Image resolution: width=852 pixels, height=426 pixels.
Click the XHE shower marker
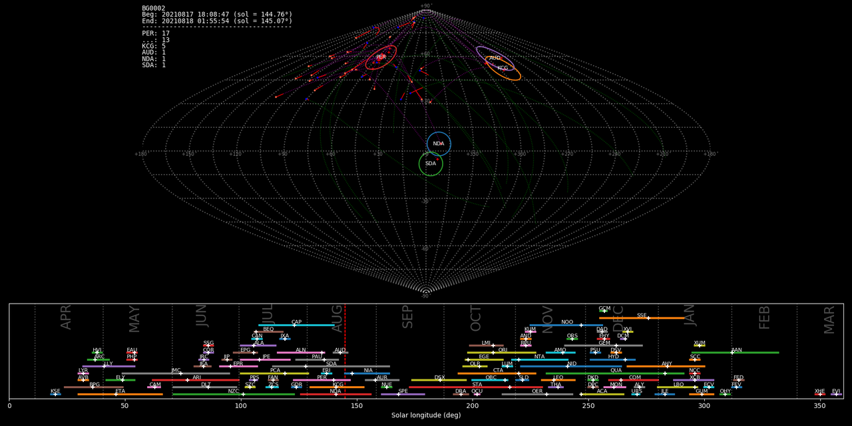820,393
